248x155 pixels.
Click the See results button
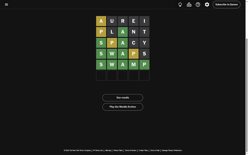pos(123,98)
